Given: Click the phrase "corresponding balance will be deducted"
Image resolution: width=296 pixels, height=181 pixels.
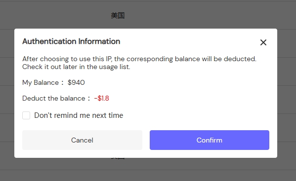Looking at the screenshot, I should (191, 59).
